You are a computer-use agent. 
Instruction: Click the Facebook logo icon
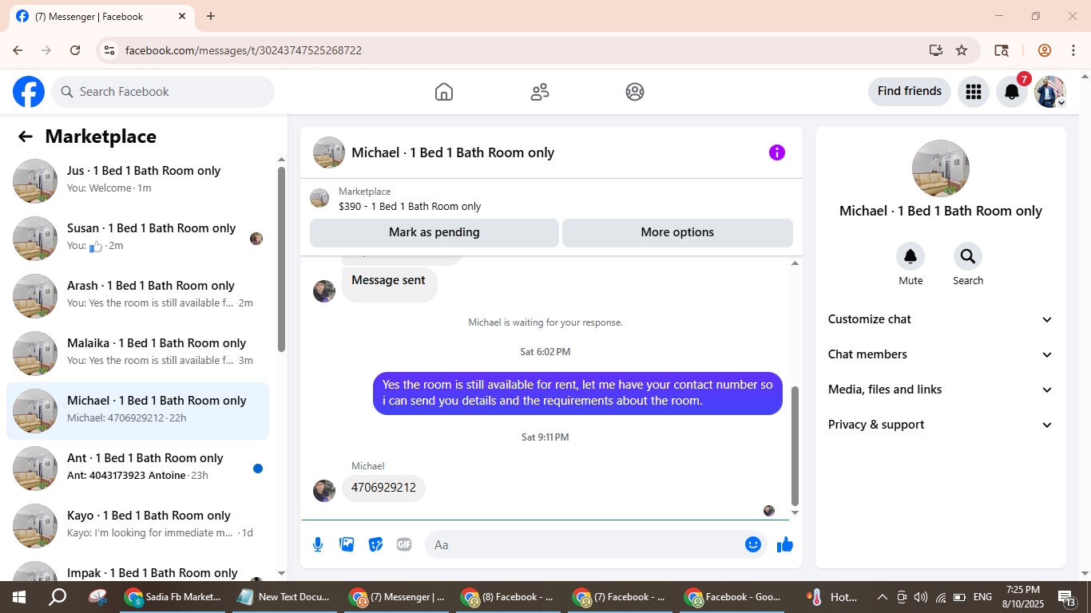coord(29,92)
